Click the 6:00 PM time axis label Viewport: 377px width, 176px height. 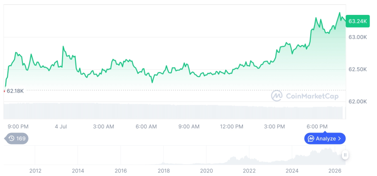(x=317, y=127)
